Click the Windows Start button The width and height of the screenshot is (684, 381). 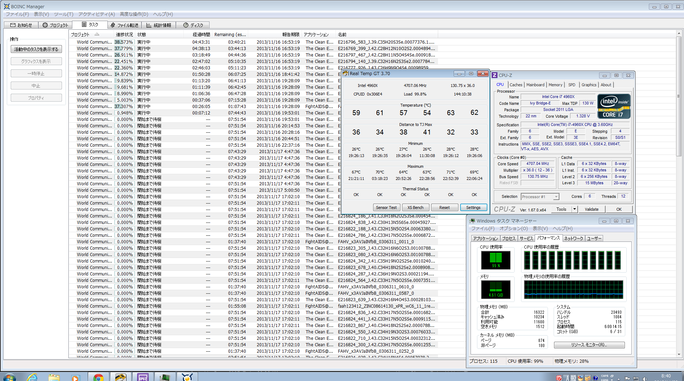pyautogui.click(x=9, y=377)
